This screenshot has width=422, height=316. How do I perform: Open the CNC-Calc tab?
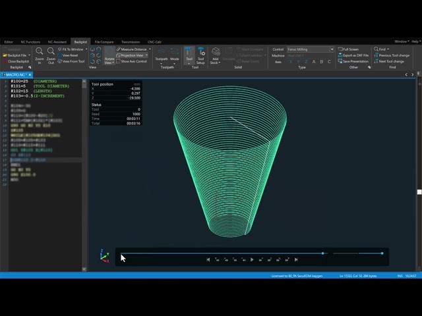click(154, 42)
